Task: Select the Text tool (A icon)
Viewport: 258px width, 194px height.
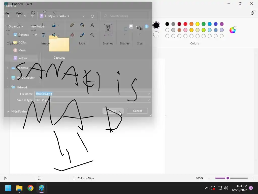Action: click(92, 25)
